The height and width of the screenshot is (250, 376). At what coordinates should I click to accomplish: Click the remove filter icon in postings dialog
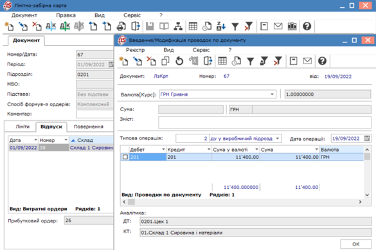pyautogui.click(x=278, y=61)
